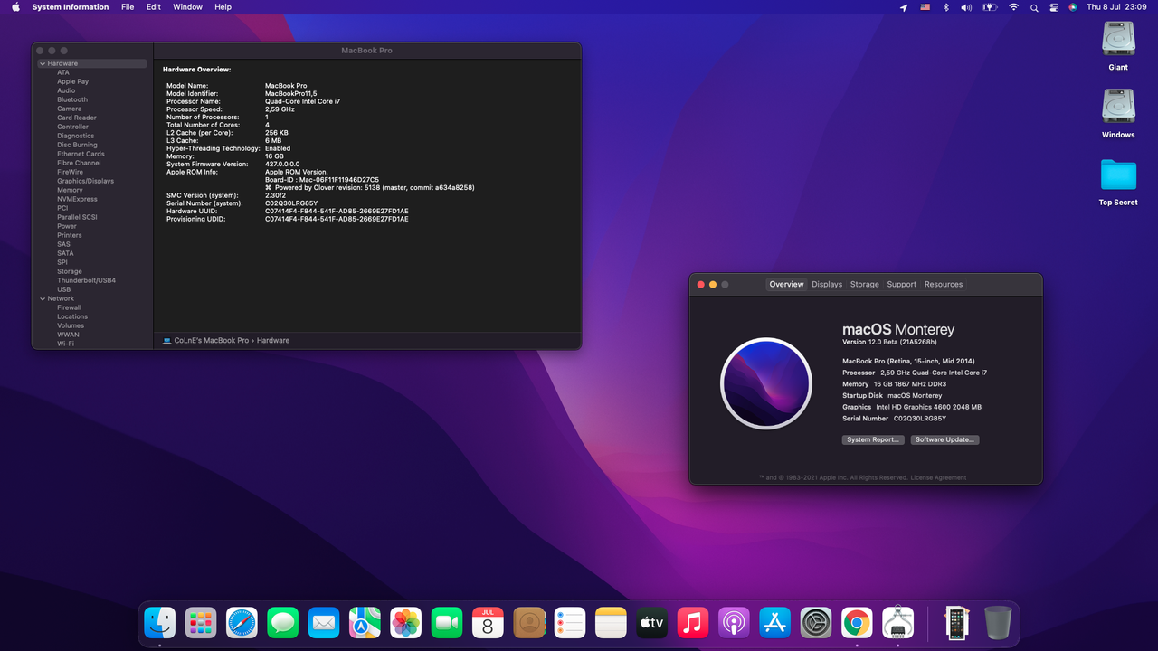Click the US flag input source
The height and width of the screenshot is (651, 1158).
click(x=925, y=7)
